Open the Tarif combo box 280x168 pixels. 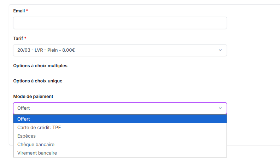(120, 50)
